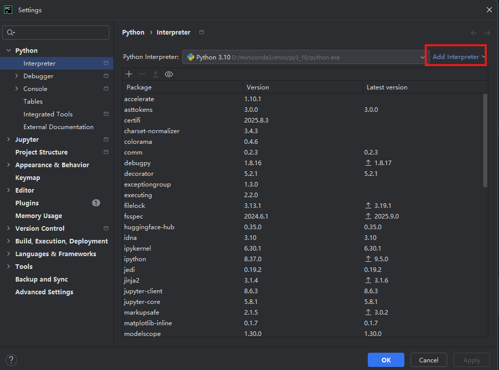This screenshot has height=370, width=499.
Task: Click the upgrade arrow next to fsspec 2025.9.0
Action: (x=368, y=216)
